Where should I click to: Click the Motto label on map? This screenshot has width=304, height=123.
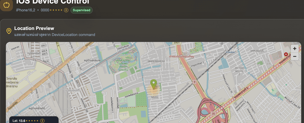pyautogui.click(x=155, y=97)
